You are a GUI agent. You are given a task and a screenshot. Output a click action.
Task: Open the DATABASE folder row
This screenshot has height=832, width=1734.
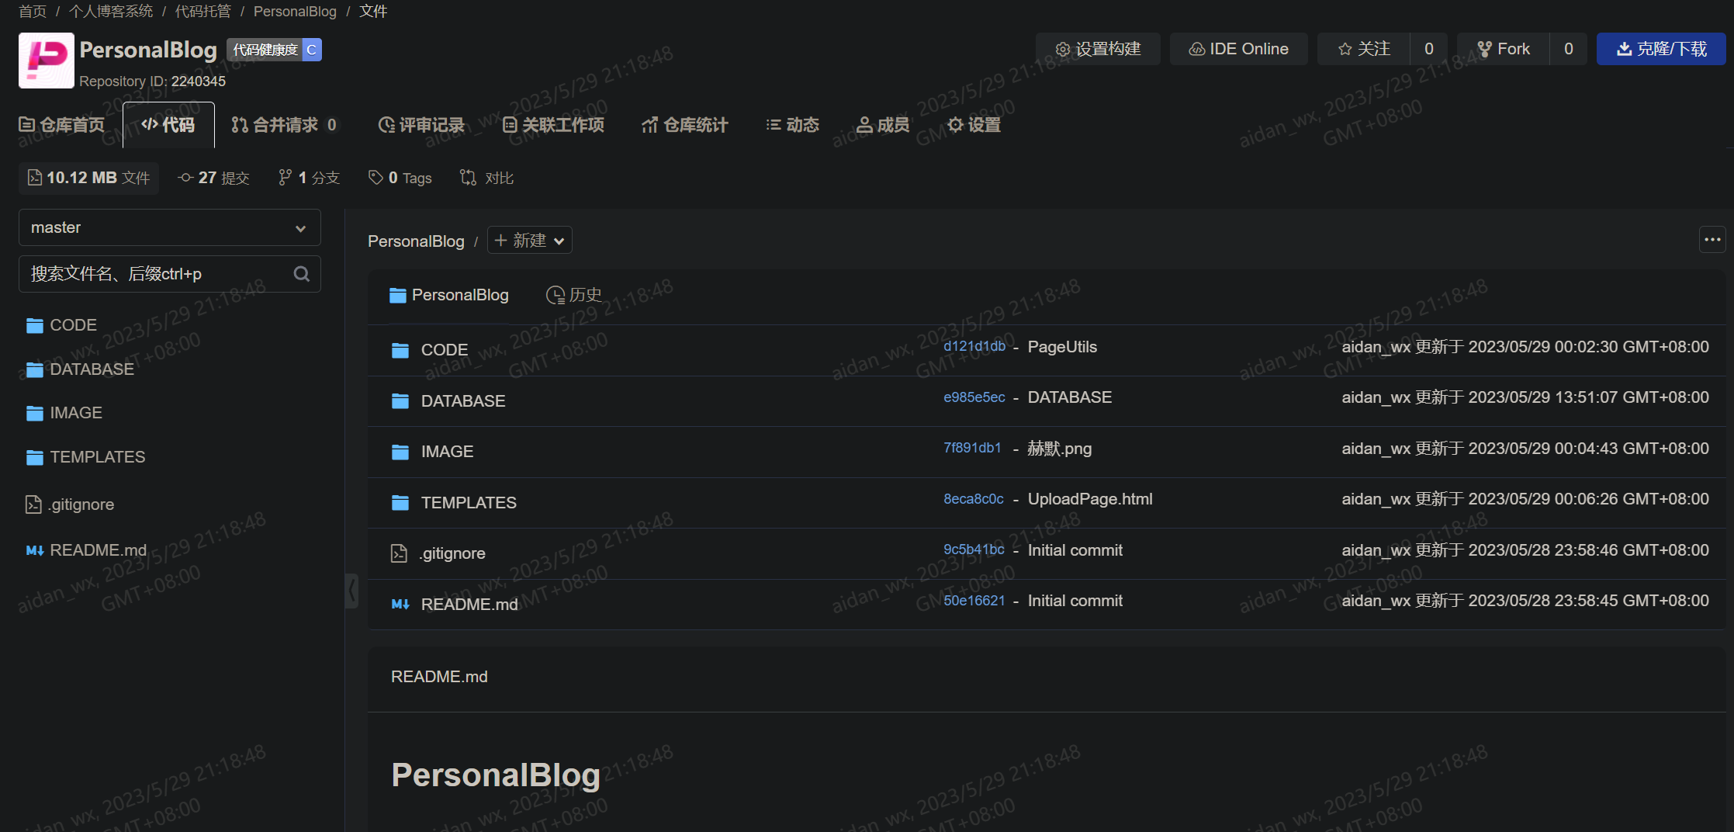pos(1047,401)
